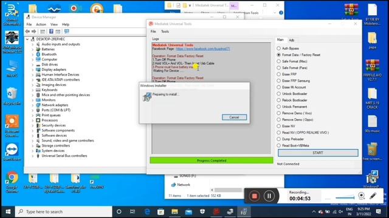Image resolution: width=389 pixels, height=218 pixels.
Task: Cancel the Windows Installer dialog
Action: point(234,117)
